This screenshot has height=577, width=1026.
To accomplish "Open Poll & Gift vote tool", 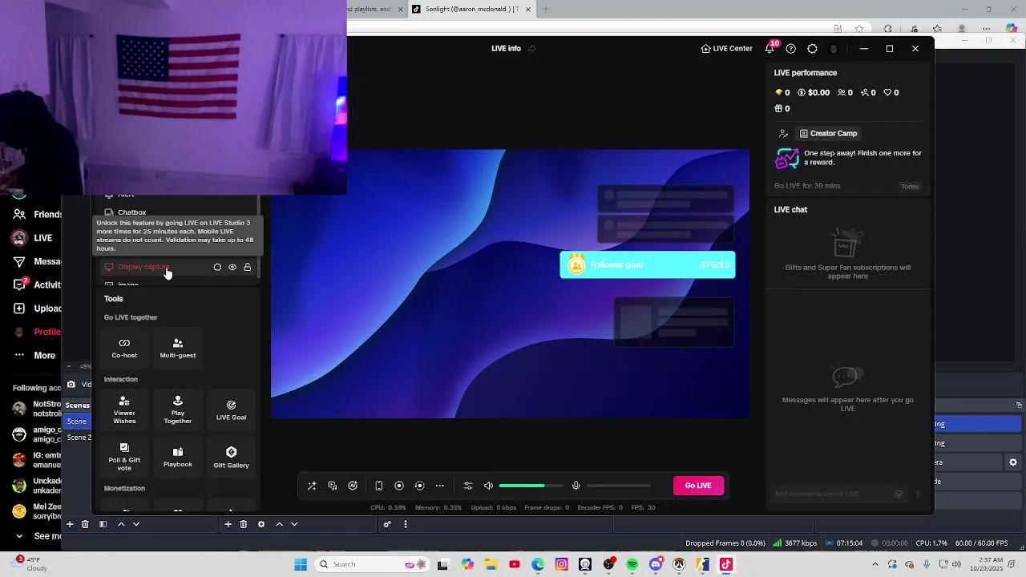I will click(124, 457).
